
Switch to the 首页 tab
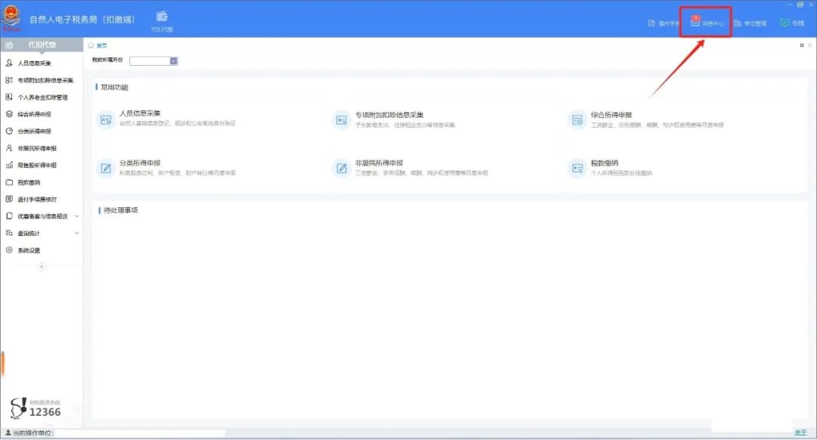[x=98, y=46]
